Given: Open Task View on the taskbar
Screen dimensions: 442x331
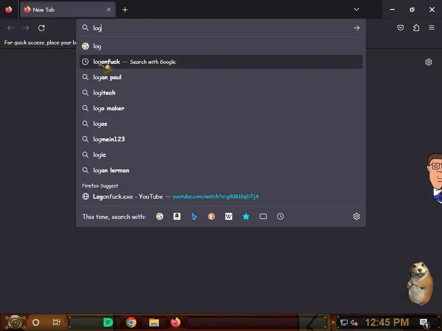Looking at the screenshot, I should (x=57, y=322).
